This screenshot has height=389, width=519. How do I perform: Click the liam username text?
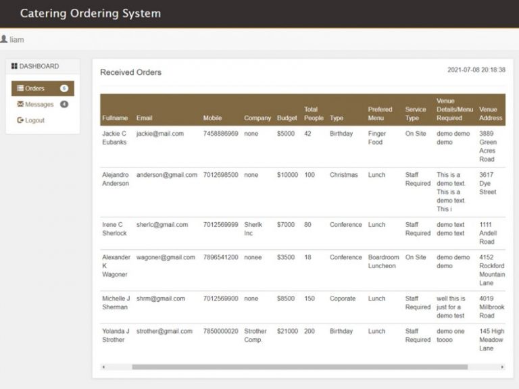tap(17, 40)
